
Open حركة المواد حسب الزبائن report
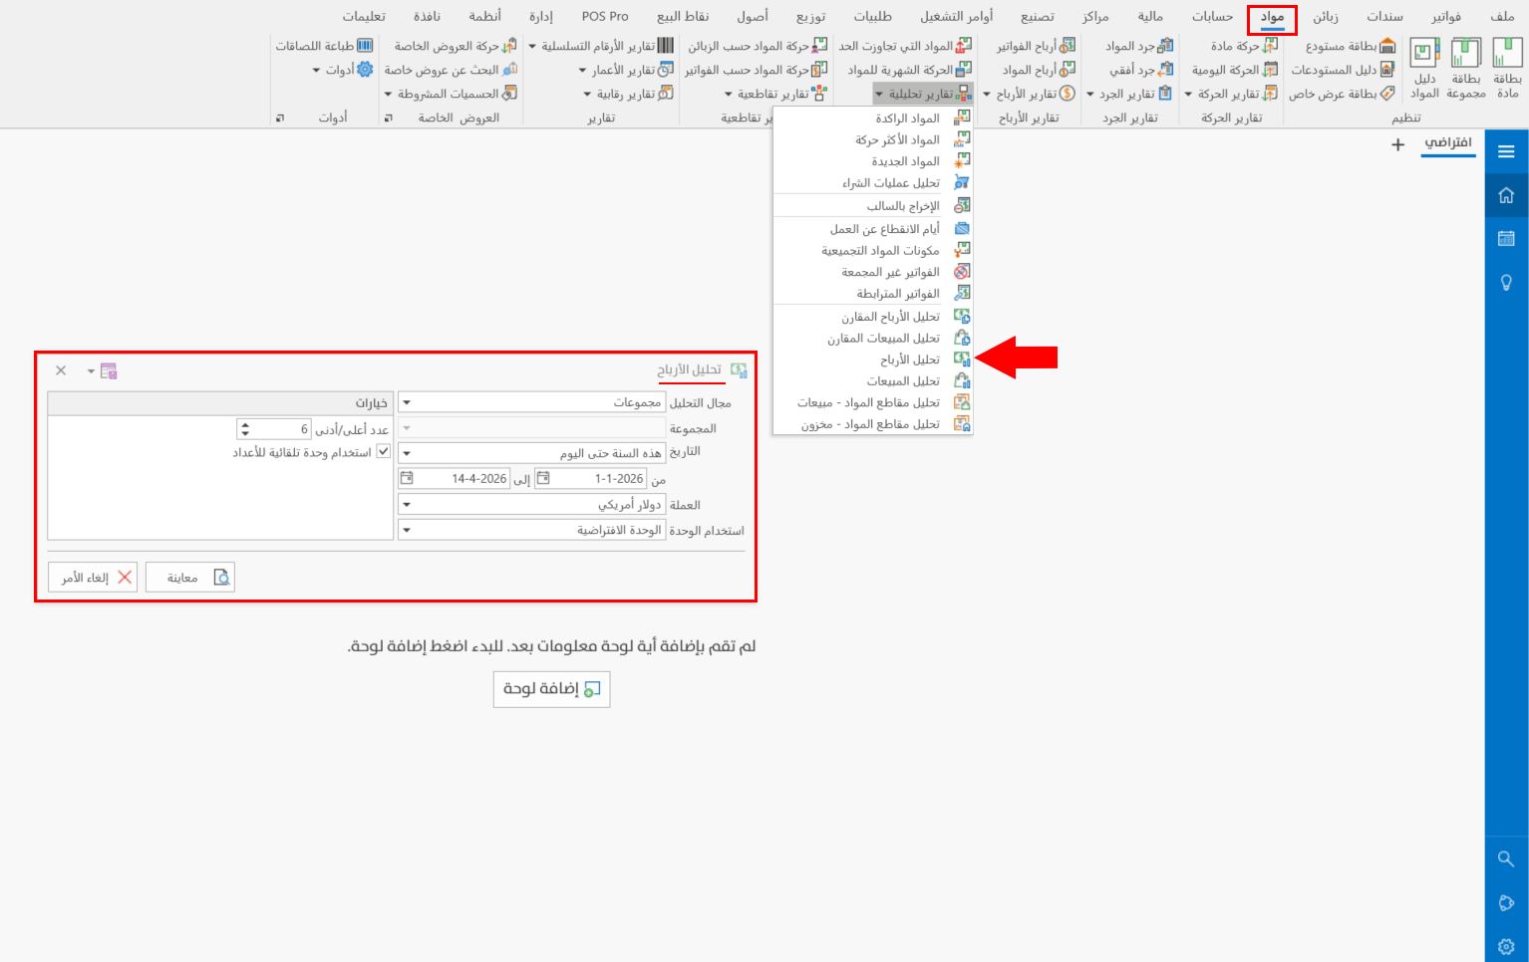click(x=758, y=46)
